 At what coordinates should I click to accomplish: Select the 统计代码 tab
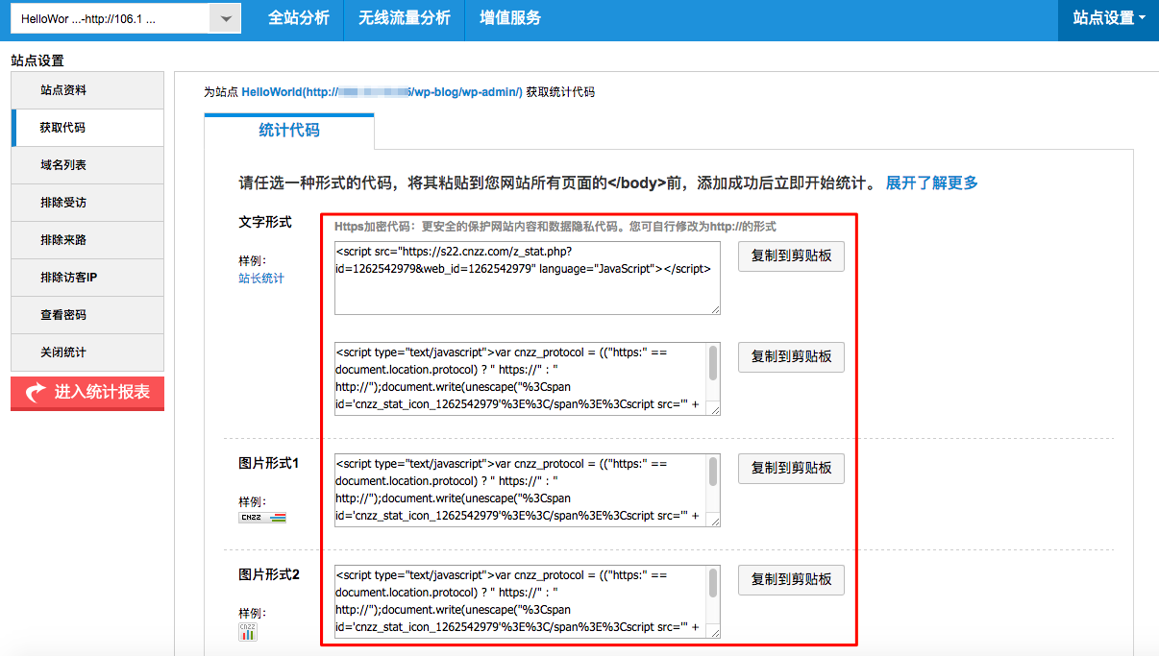(x=289, y=131)
